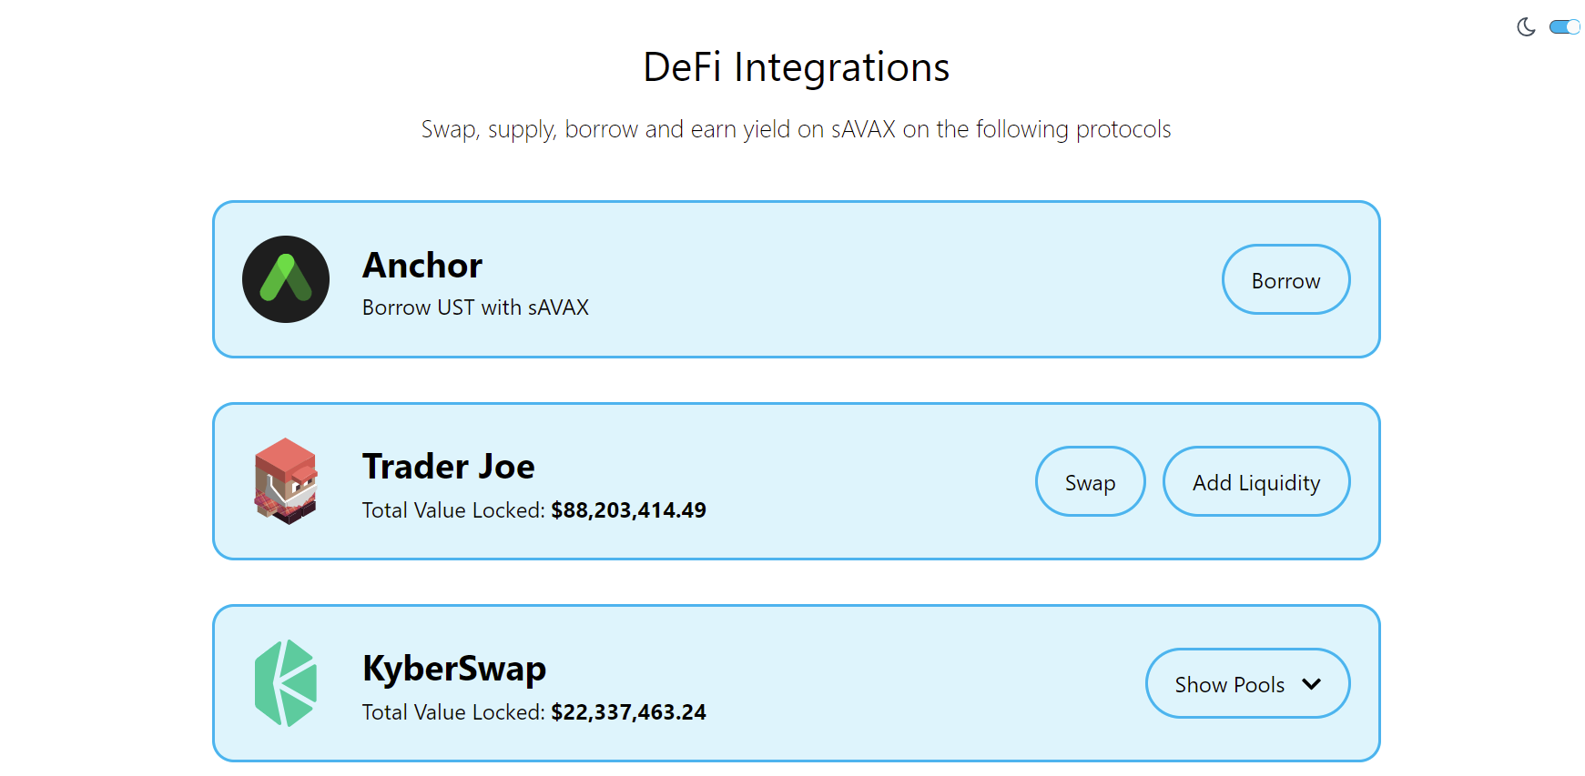Expand the Show Pools dropdown
The height and width of the screenshot is (776, 1585).
tap(1229, 684)
